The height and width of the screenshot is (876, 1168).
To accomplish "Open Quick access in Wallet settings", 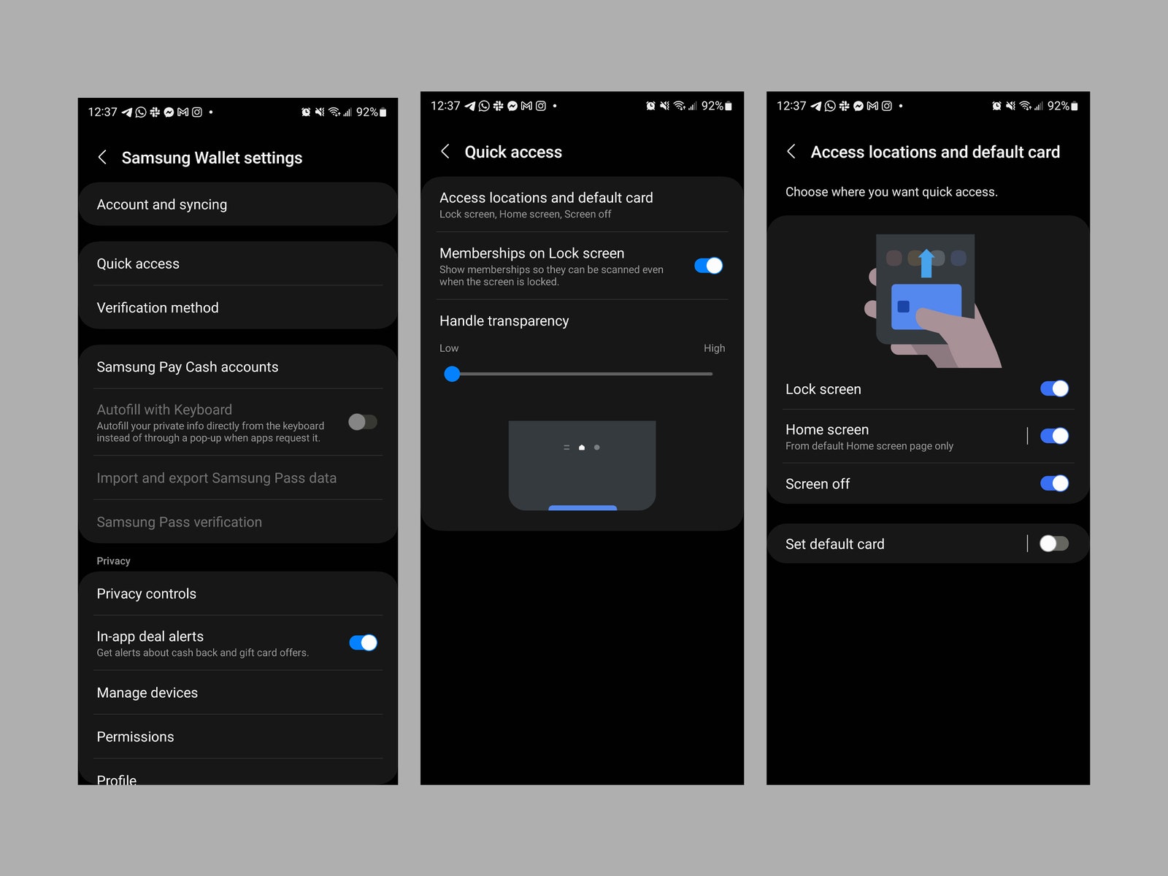I will (238, 264).
